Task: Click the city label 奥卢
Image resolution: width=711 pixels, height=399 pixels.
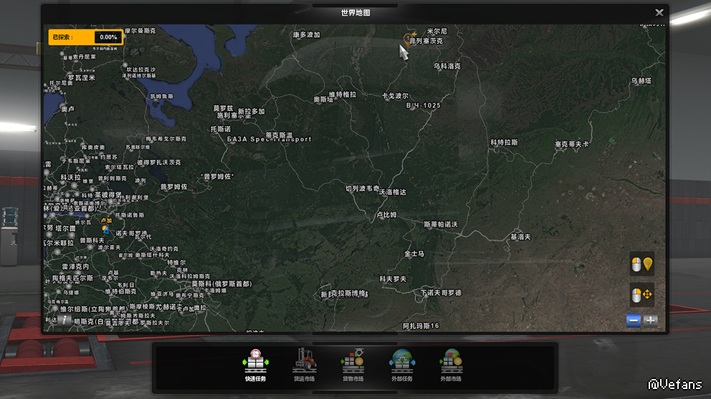Action: (67, 109)
